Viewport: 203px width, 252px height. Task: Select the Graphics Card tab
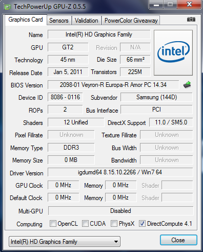(26, 20)
